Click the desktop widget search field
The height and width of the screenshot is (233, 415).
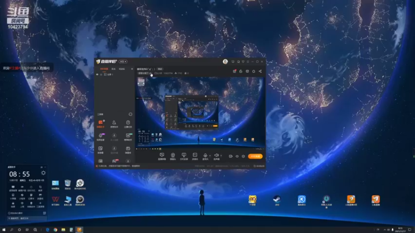pyautogui.click(x=27, y=219)
